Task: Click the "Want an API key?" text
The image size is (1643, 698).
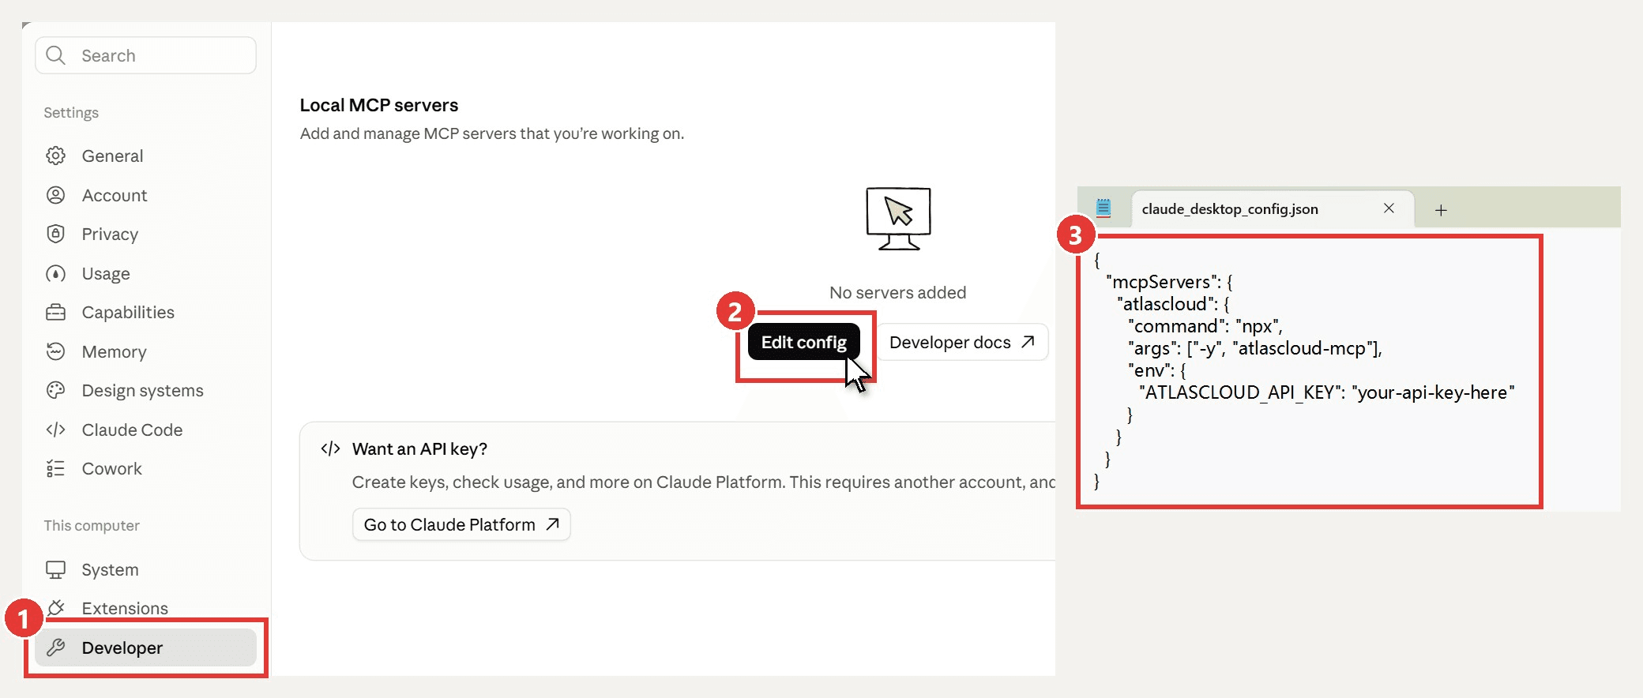Action: [x=419, y=448]
